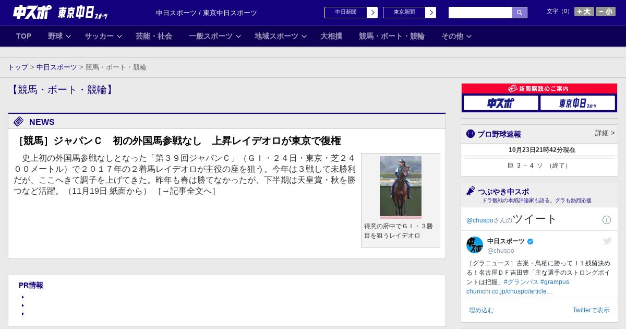
Task: Click the NEWS section icon
Action: click(x=19, y=122)
